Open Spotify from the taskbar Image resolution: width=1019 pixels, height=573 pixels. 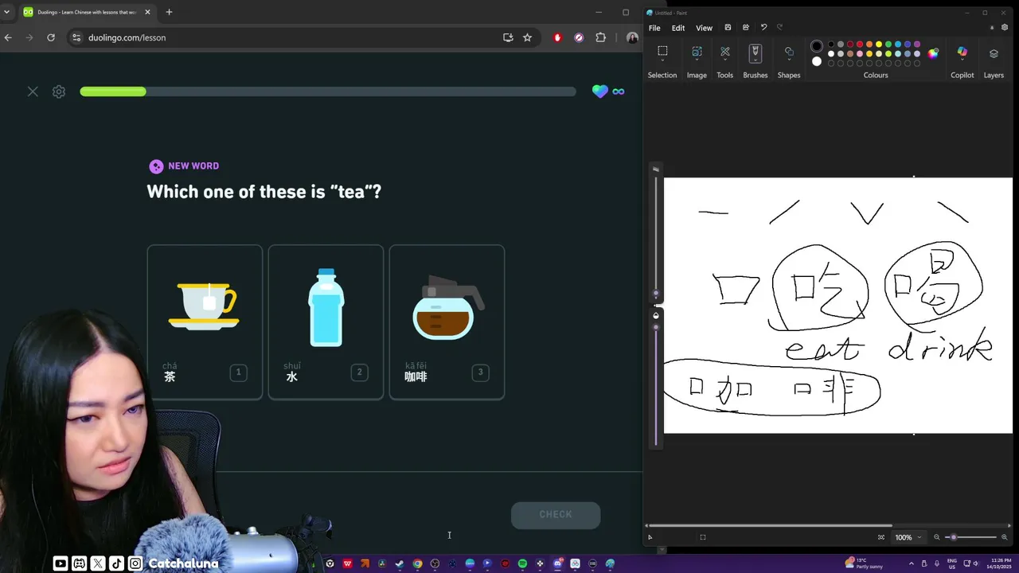[x=522, y=563]
